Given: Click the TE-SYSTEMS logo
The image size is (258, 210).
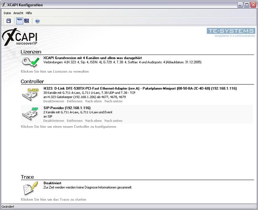Looking at the screenshot, I should tap(231, 33).
